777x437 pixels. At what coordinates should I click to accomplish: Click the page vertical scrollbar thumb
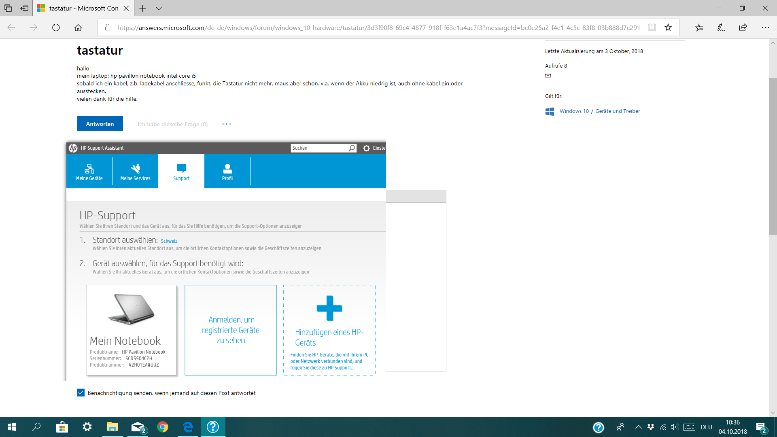[773, 156]
